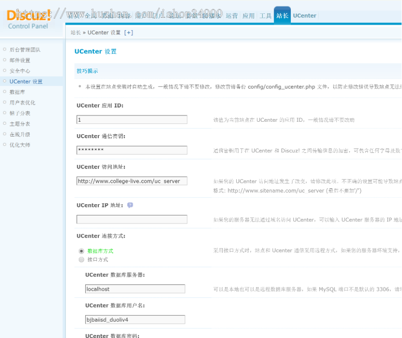
Task: Click the UCenter 应用 ID input field
Action: (x=131, y=120)
